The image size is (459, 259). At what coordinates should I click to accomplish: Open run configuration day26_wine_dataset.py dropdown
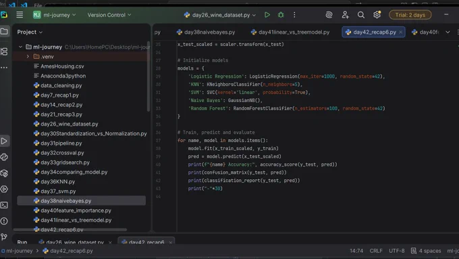click(220, 15)
